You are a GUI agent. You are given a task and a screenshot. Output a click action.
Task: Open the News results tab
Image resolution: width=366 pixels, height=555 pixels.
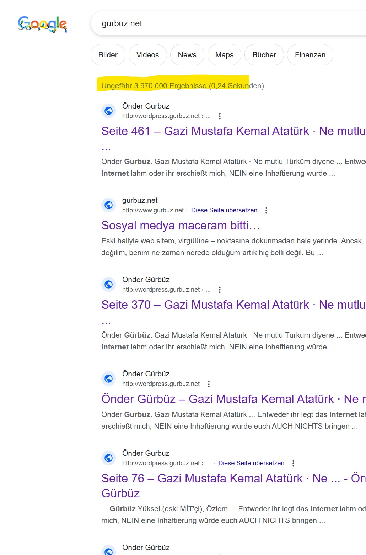click(x=187, y=55)
